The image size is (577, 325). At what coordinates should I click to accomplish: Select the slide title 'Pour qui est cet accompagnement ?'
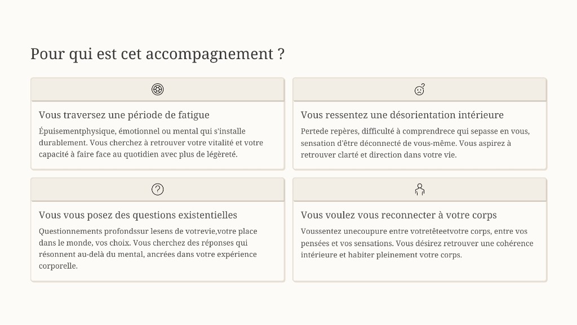(157, 54)
